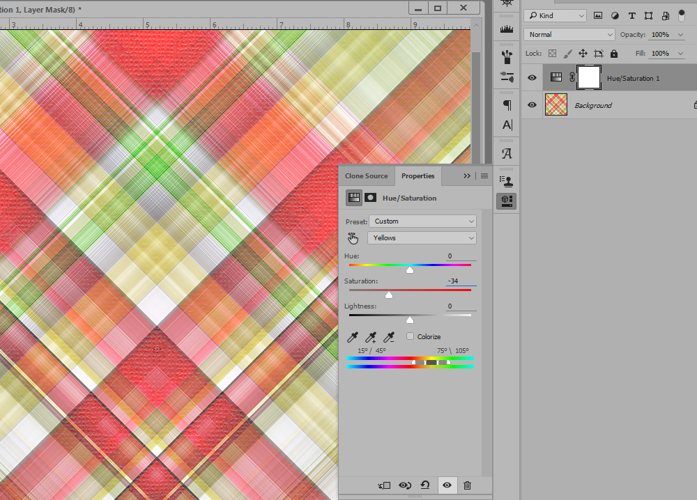
Task: Click the mask link chain on Hue/Saturation 1
Action: coord(572,77)
